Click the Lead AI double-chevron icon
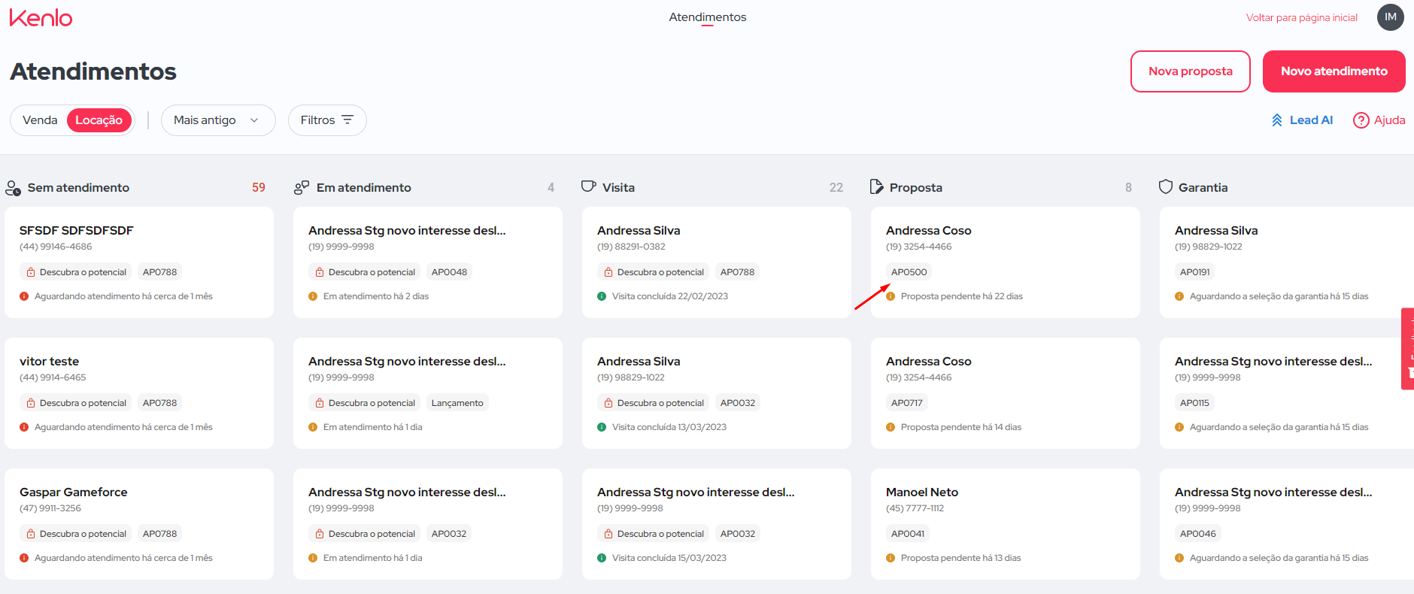The image size is (1414, 594). 1276,120
